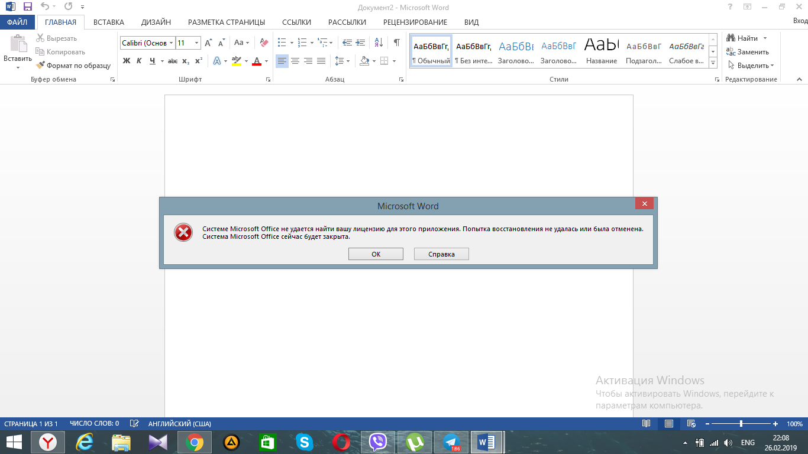Viewport: 808px width, 454px height.
Task: Click the increase indent icon
Action: 360,43
